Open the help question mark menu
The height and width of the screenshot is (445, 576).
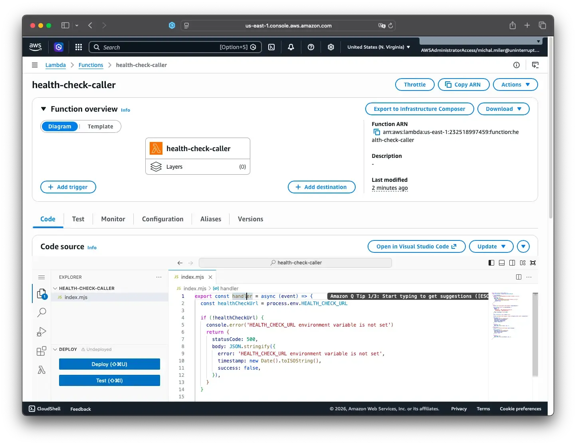coord(311,47)
